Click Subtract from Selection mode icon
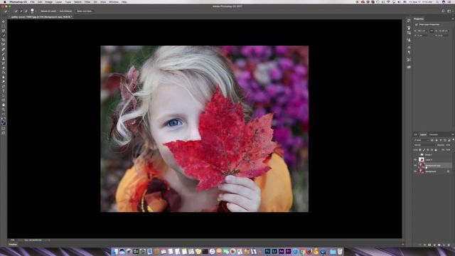This screenshot has height=256, width=455. [26, 11]
